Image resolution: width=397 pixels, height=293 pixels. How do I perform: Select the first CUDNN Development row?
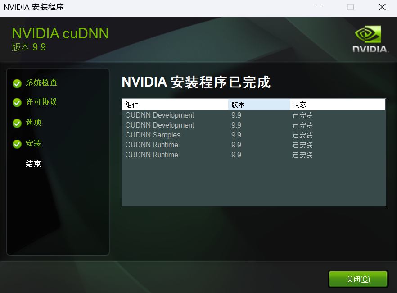(254, 115)
